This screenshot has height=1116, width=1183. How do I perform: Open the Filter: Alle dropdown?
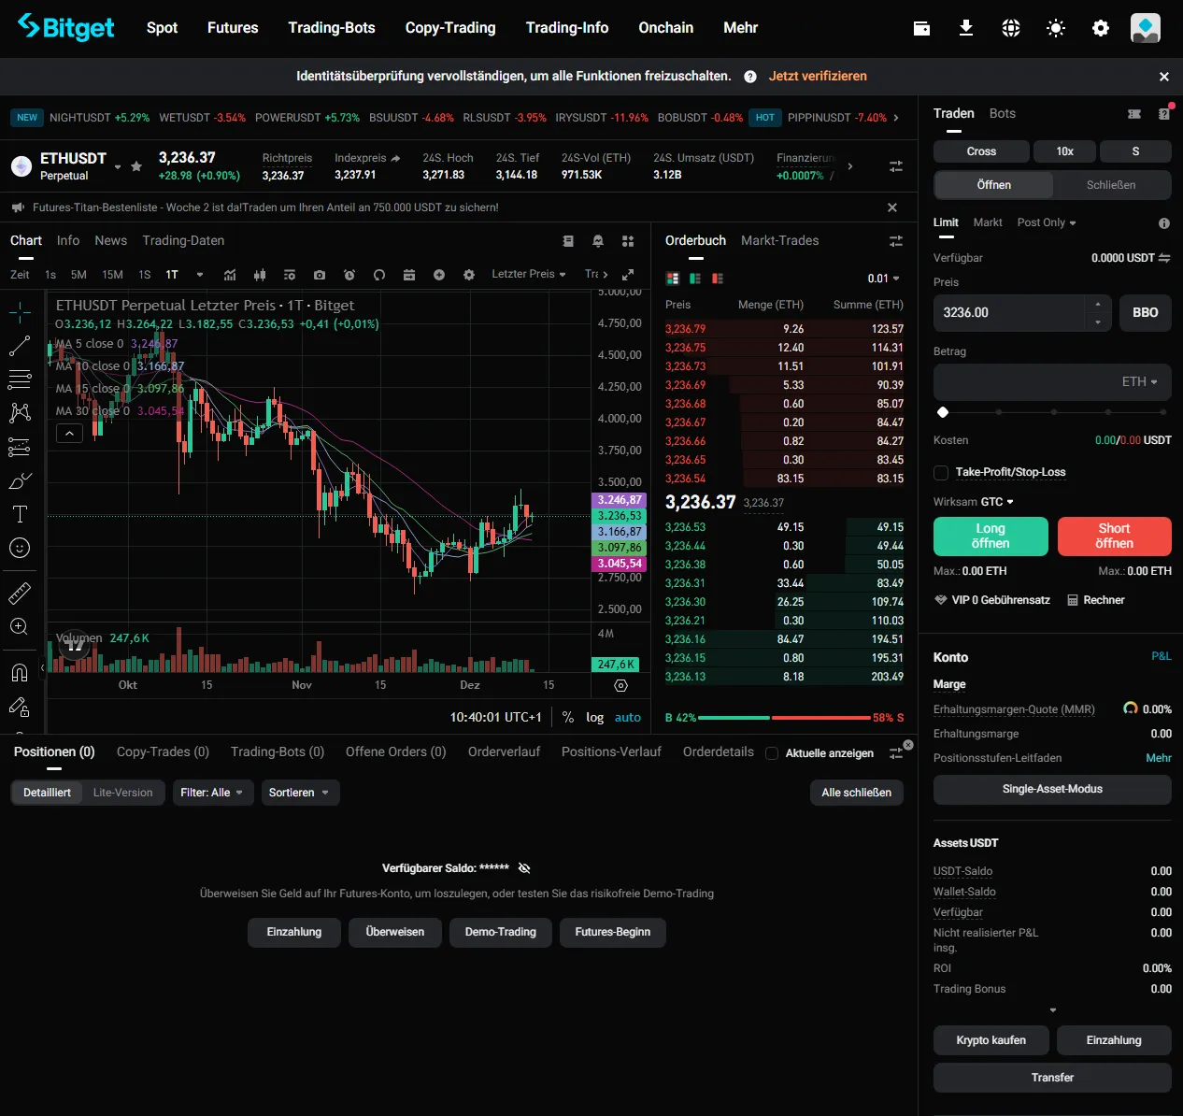tap(213, 793)
